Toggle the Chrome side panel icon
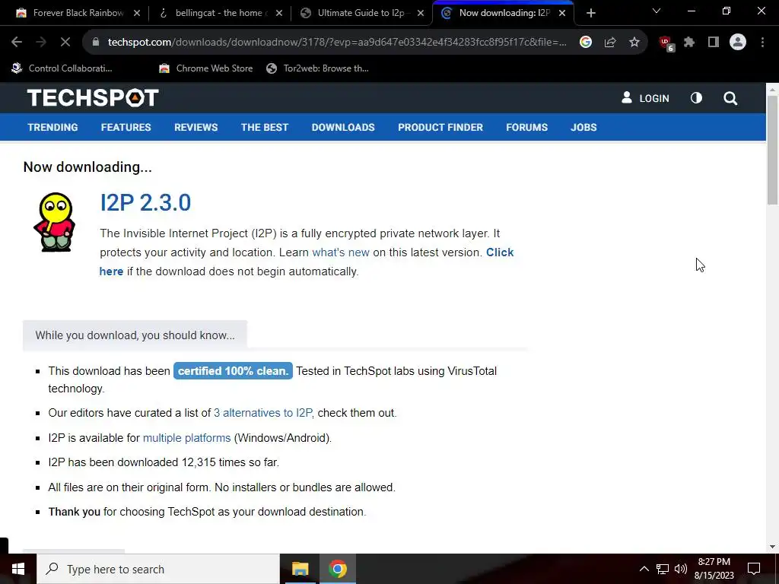Image resolution: width=779 pixels, height=584 pixels. pyautogui.click(x=714, y=43)
